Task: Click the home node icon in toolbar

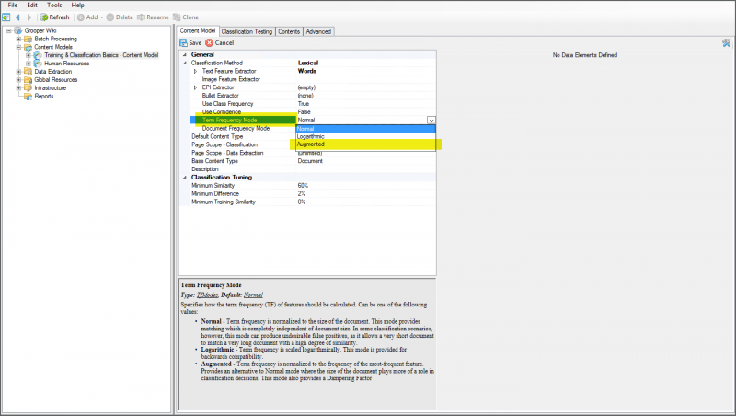Action: 6,17
